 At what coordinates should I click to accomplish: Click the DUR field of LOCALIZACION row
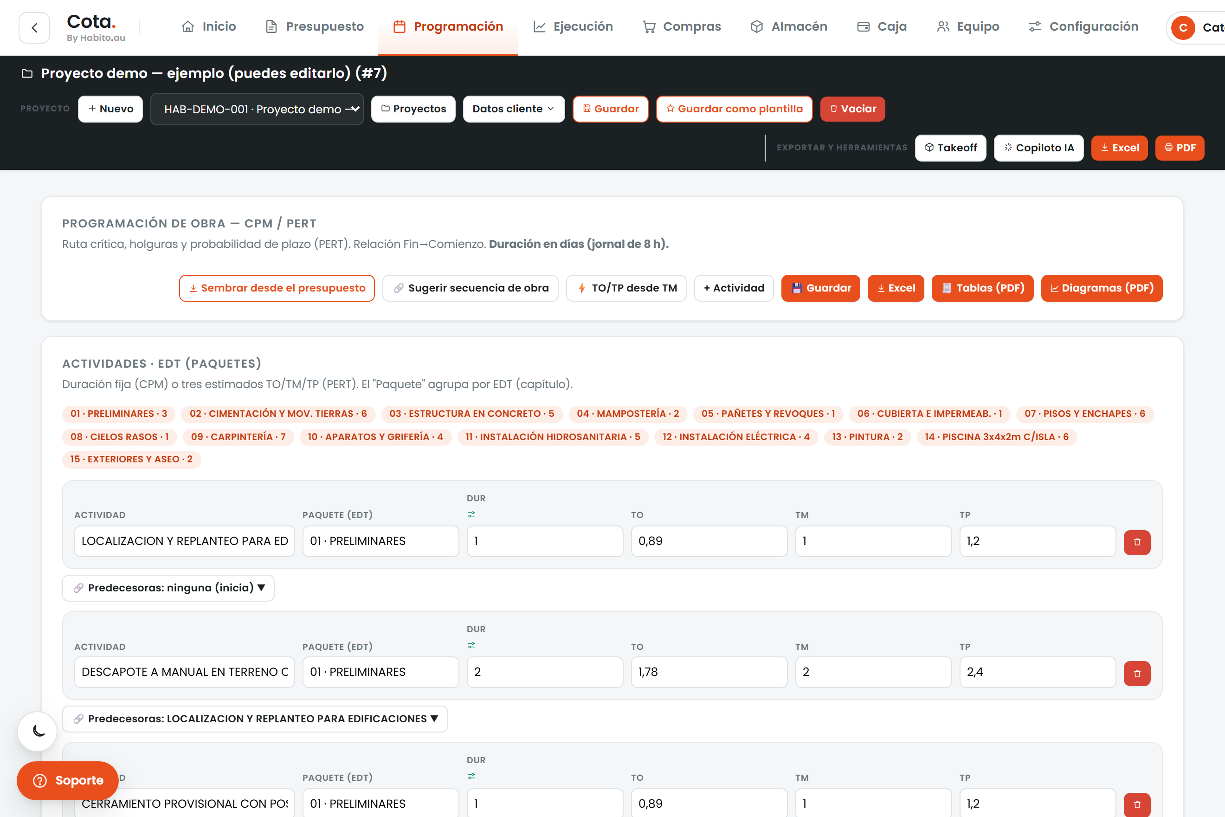tap(545, 541)
